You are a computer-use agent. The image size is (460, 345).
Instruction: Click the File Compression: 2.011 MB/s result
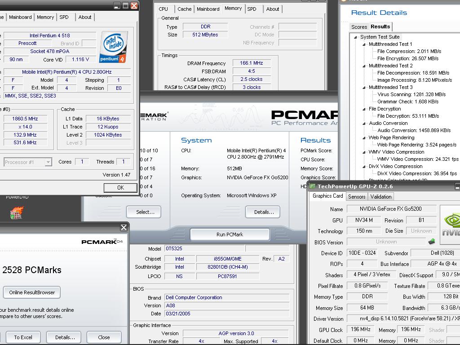click(x=409, y=51)
